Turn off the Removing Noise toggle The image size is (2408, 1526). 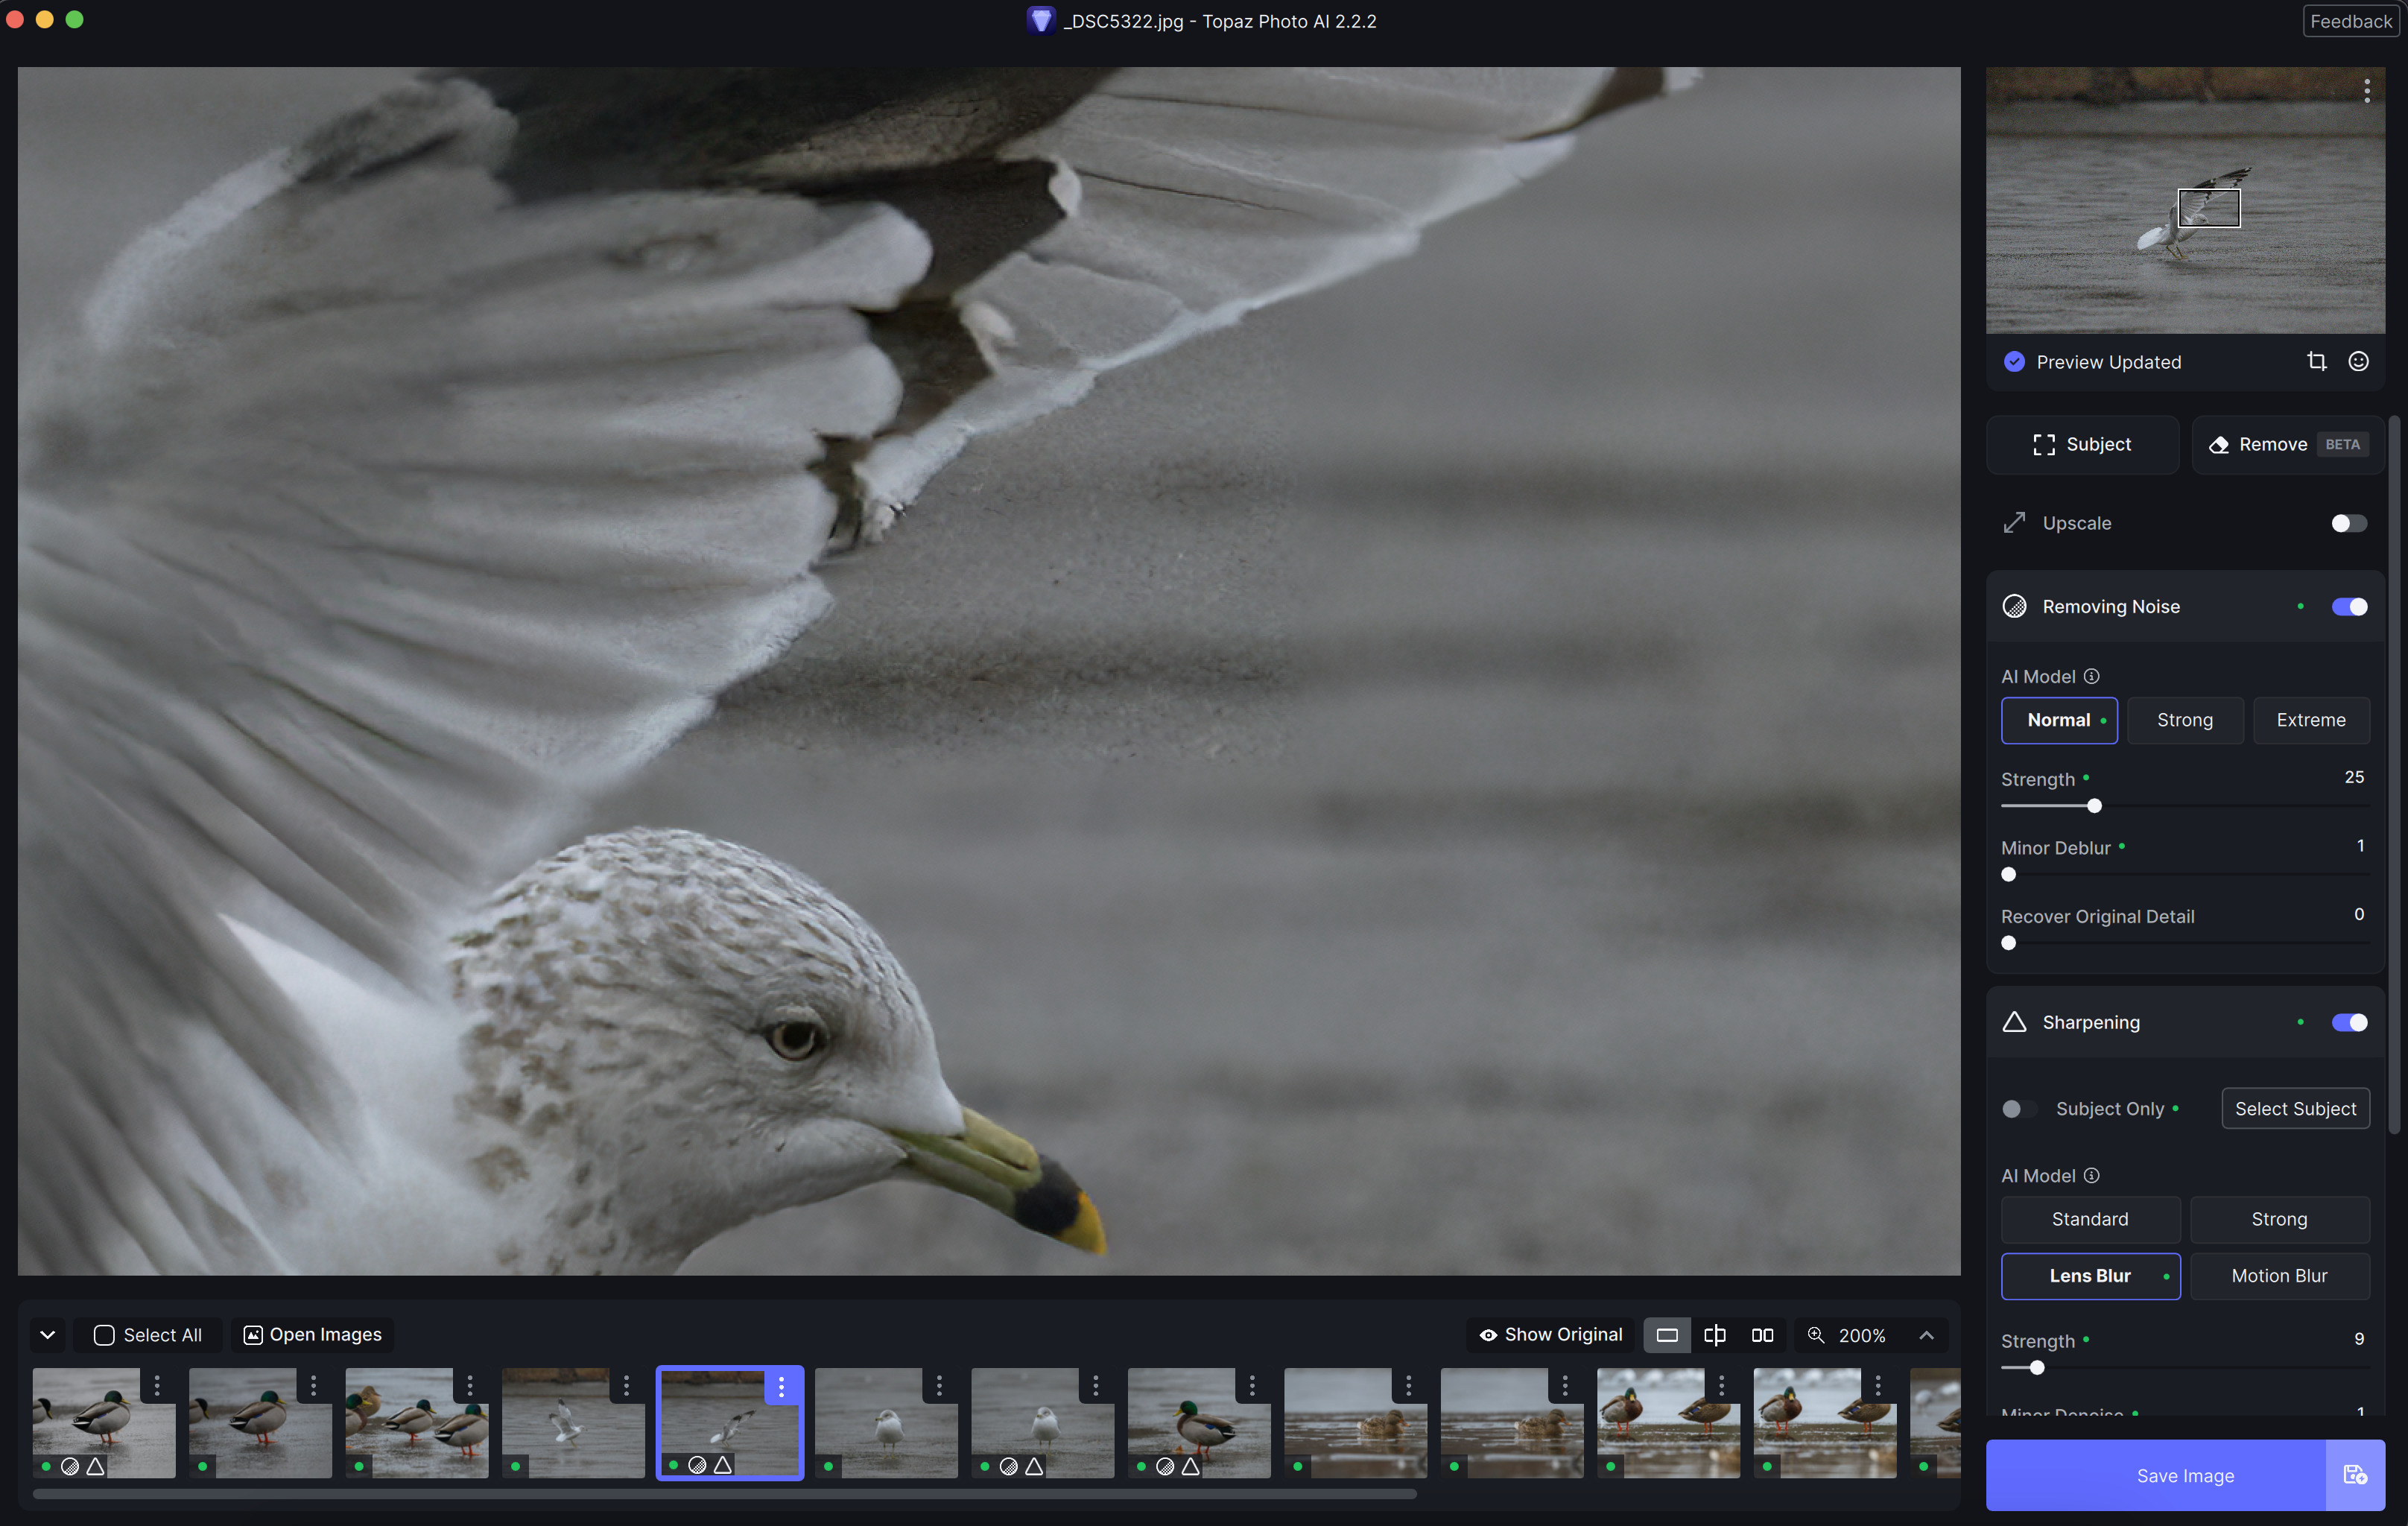(x=2348, y=607)
